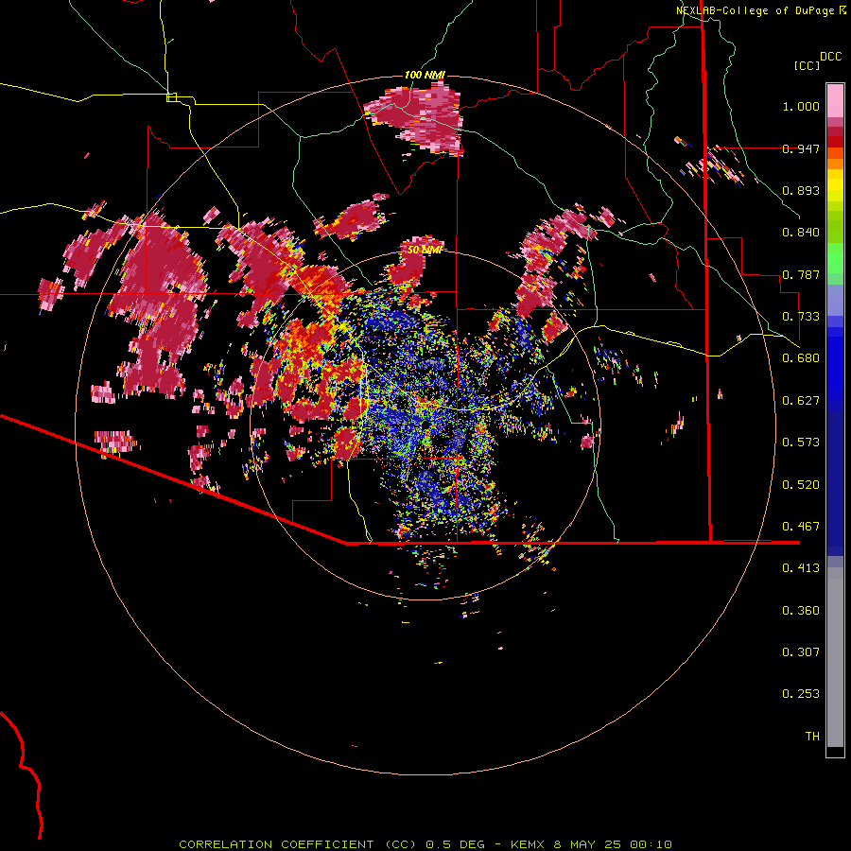Click the 0.520 color scale label

[801, 485]
